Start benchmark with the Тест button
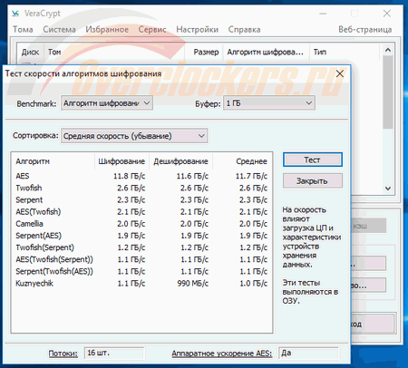Viewport: 408px width, 368px height. [313, 160]
